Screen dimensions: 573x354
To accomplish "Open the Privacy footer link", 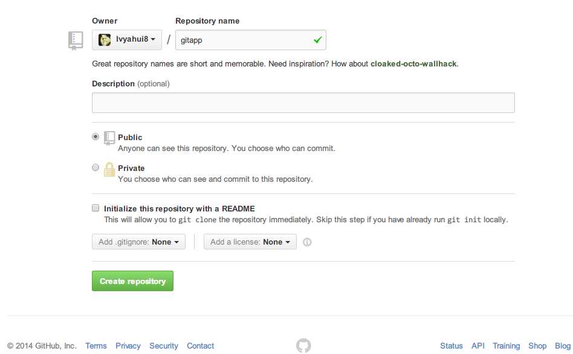I will (x=128, y=346).
